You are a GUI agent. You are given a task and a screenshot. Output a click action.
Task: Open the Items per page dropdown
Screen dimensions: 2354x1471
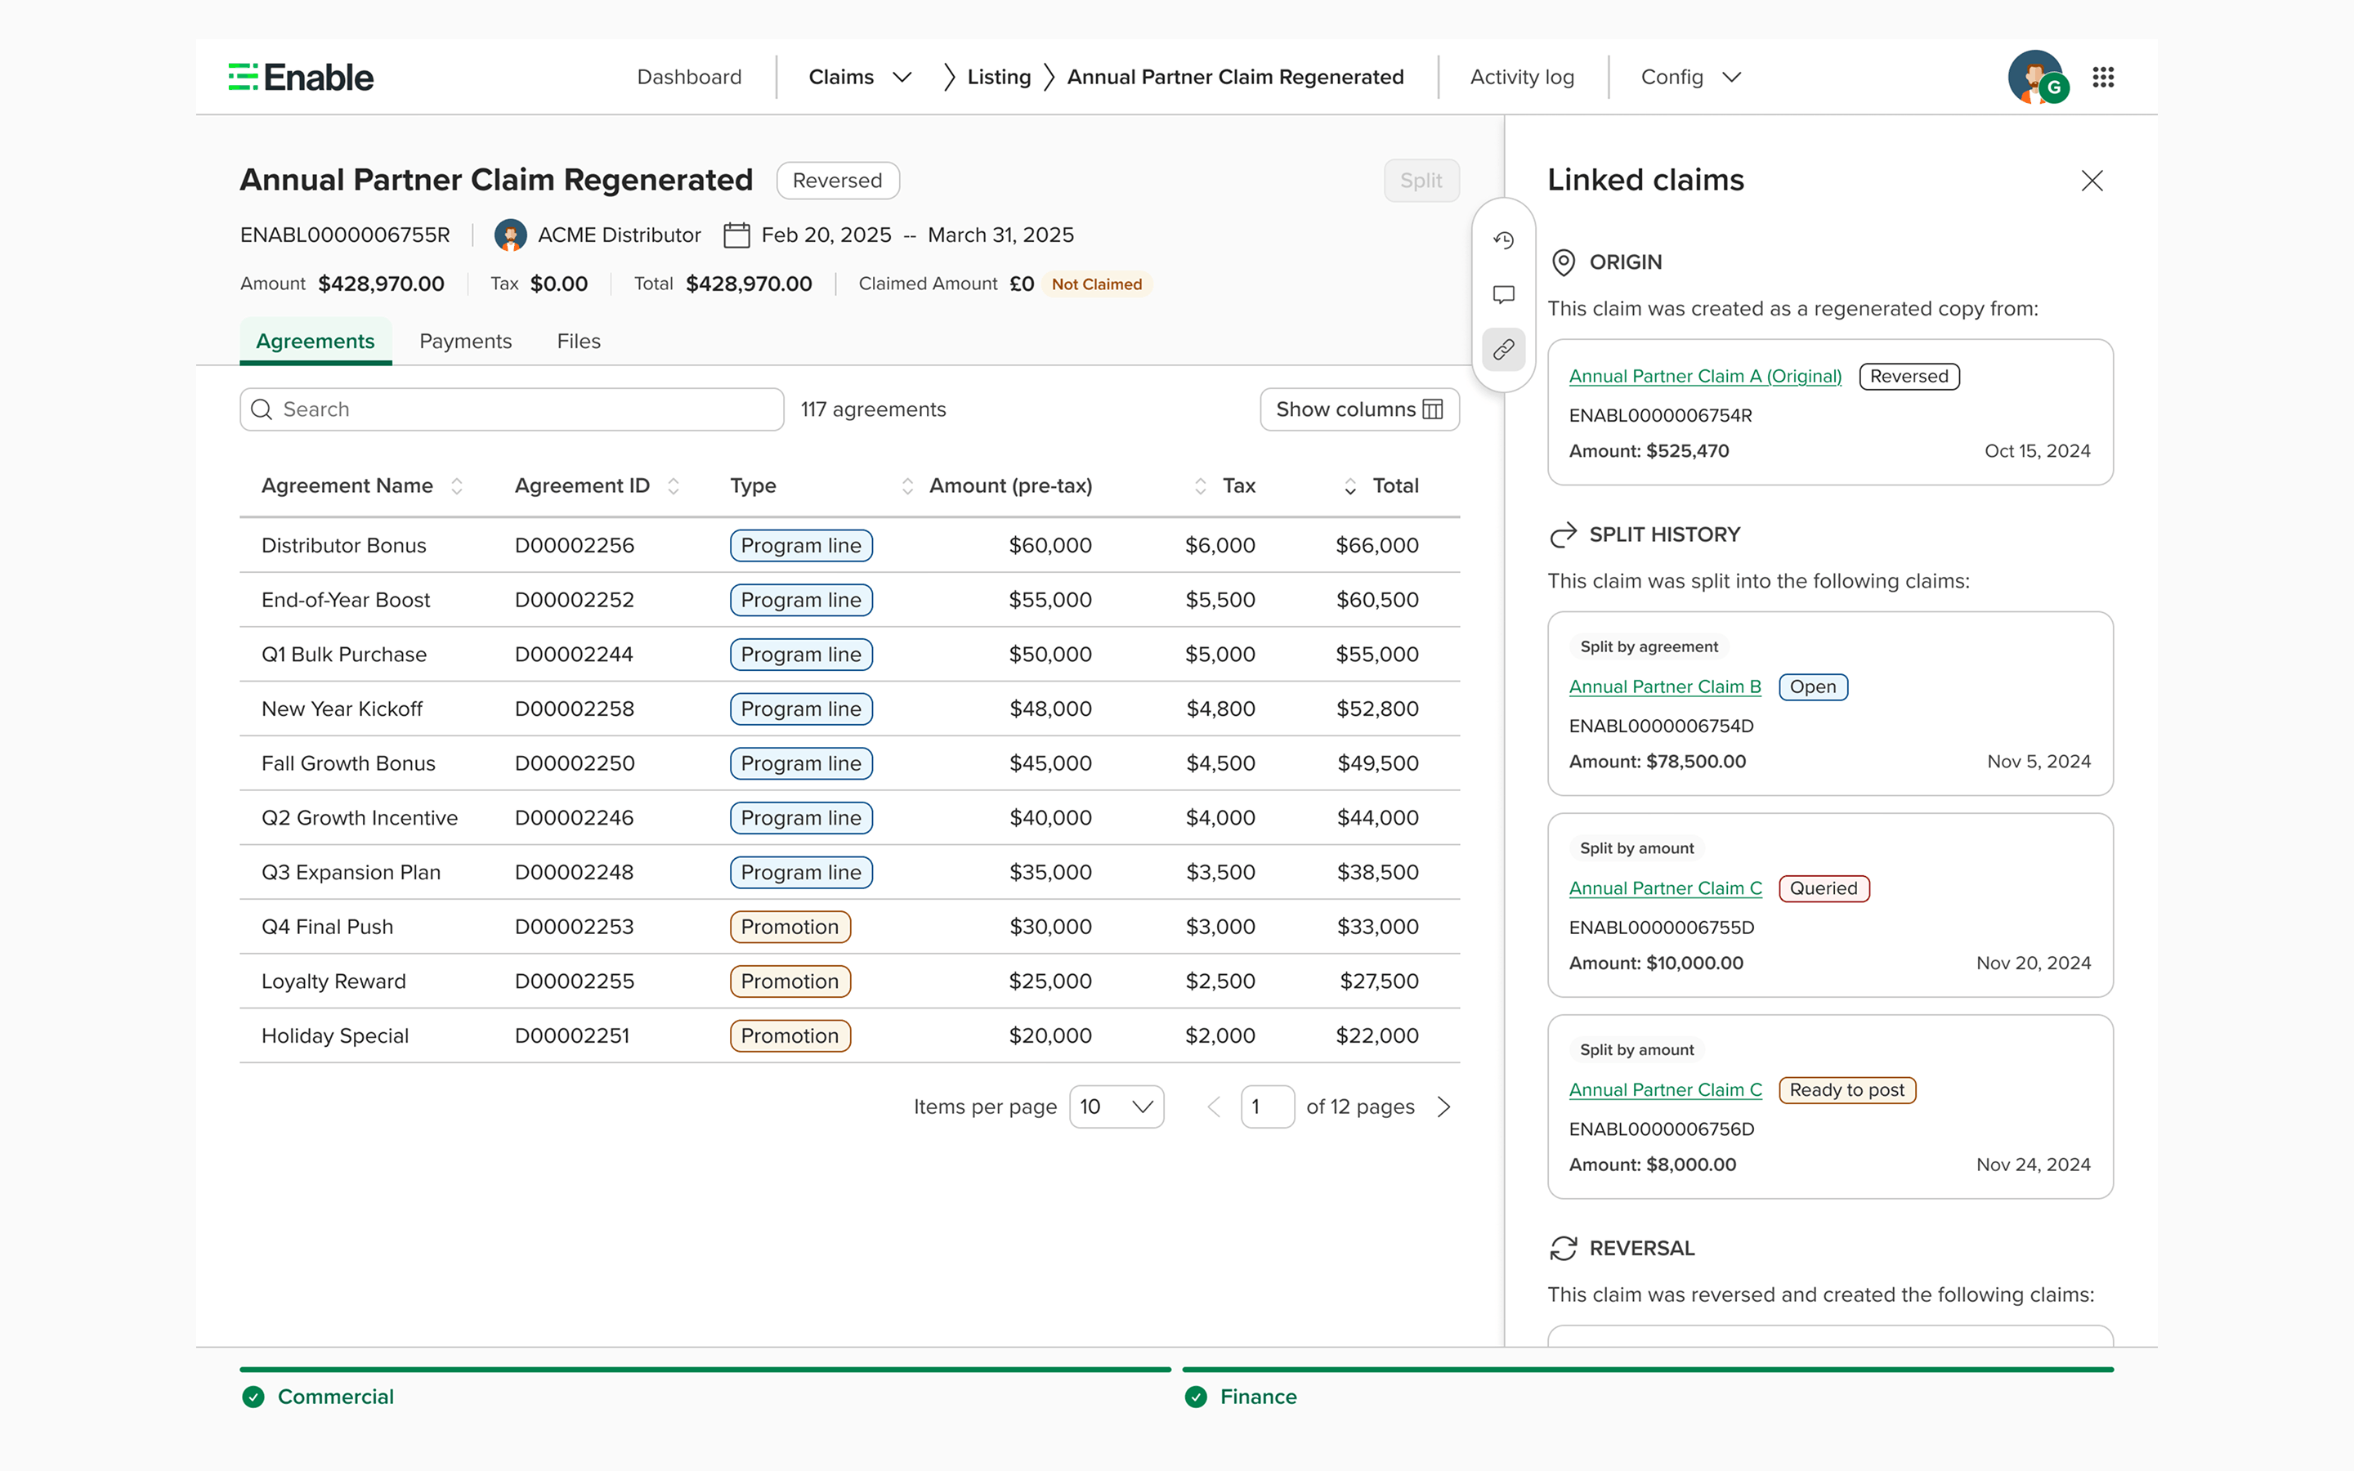click(1117, 1107)
